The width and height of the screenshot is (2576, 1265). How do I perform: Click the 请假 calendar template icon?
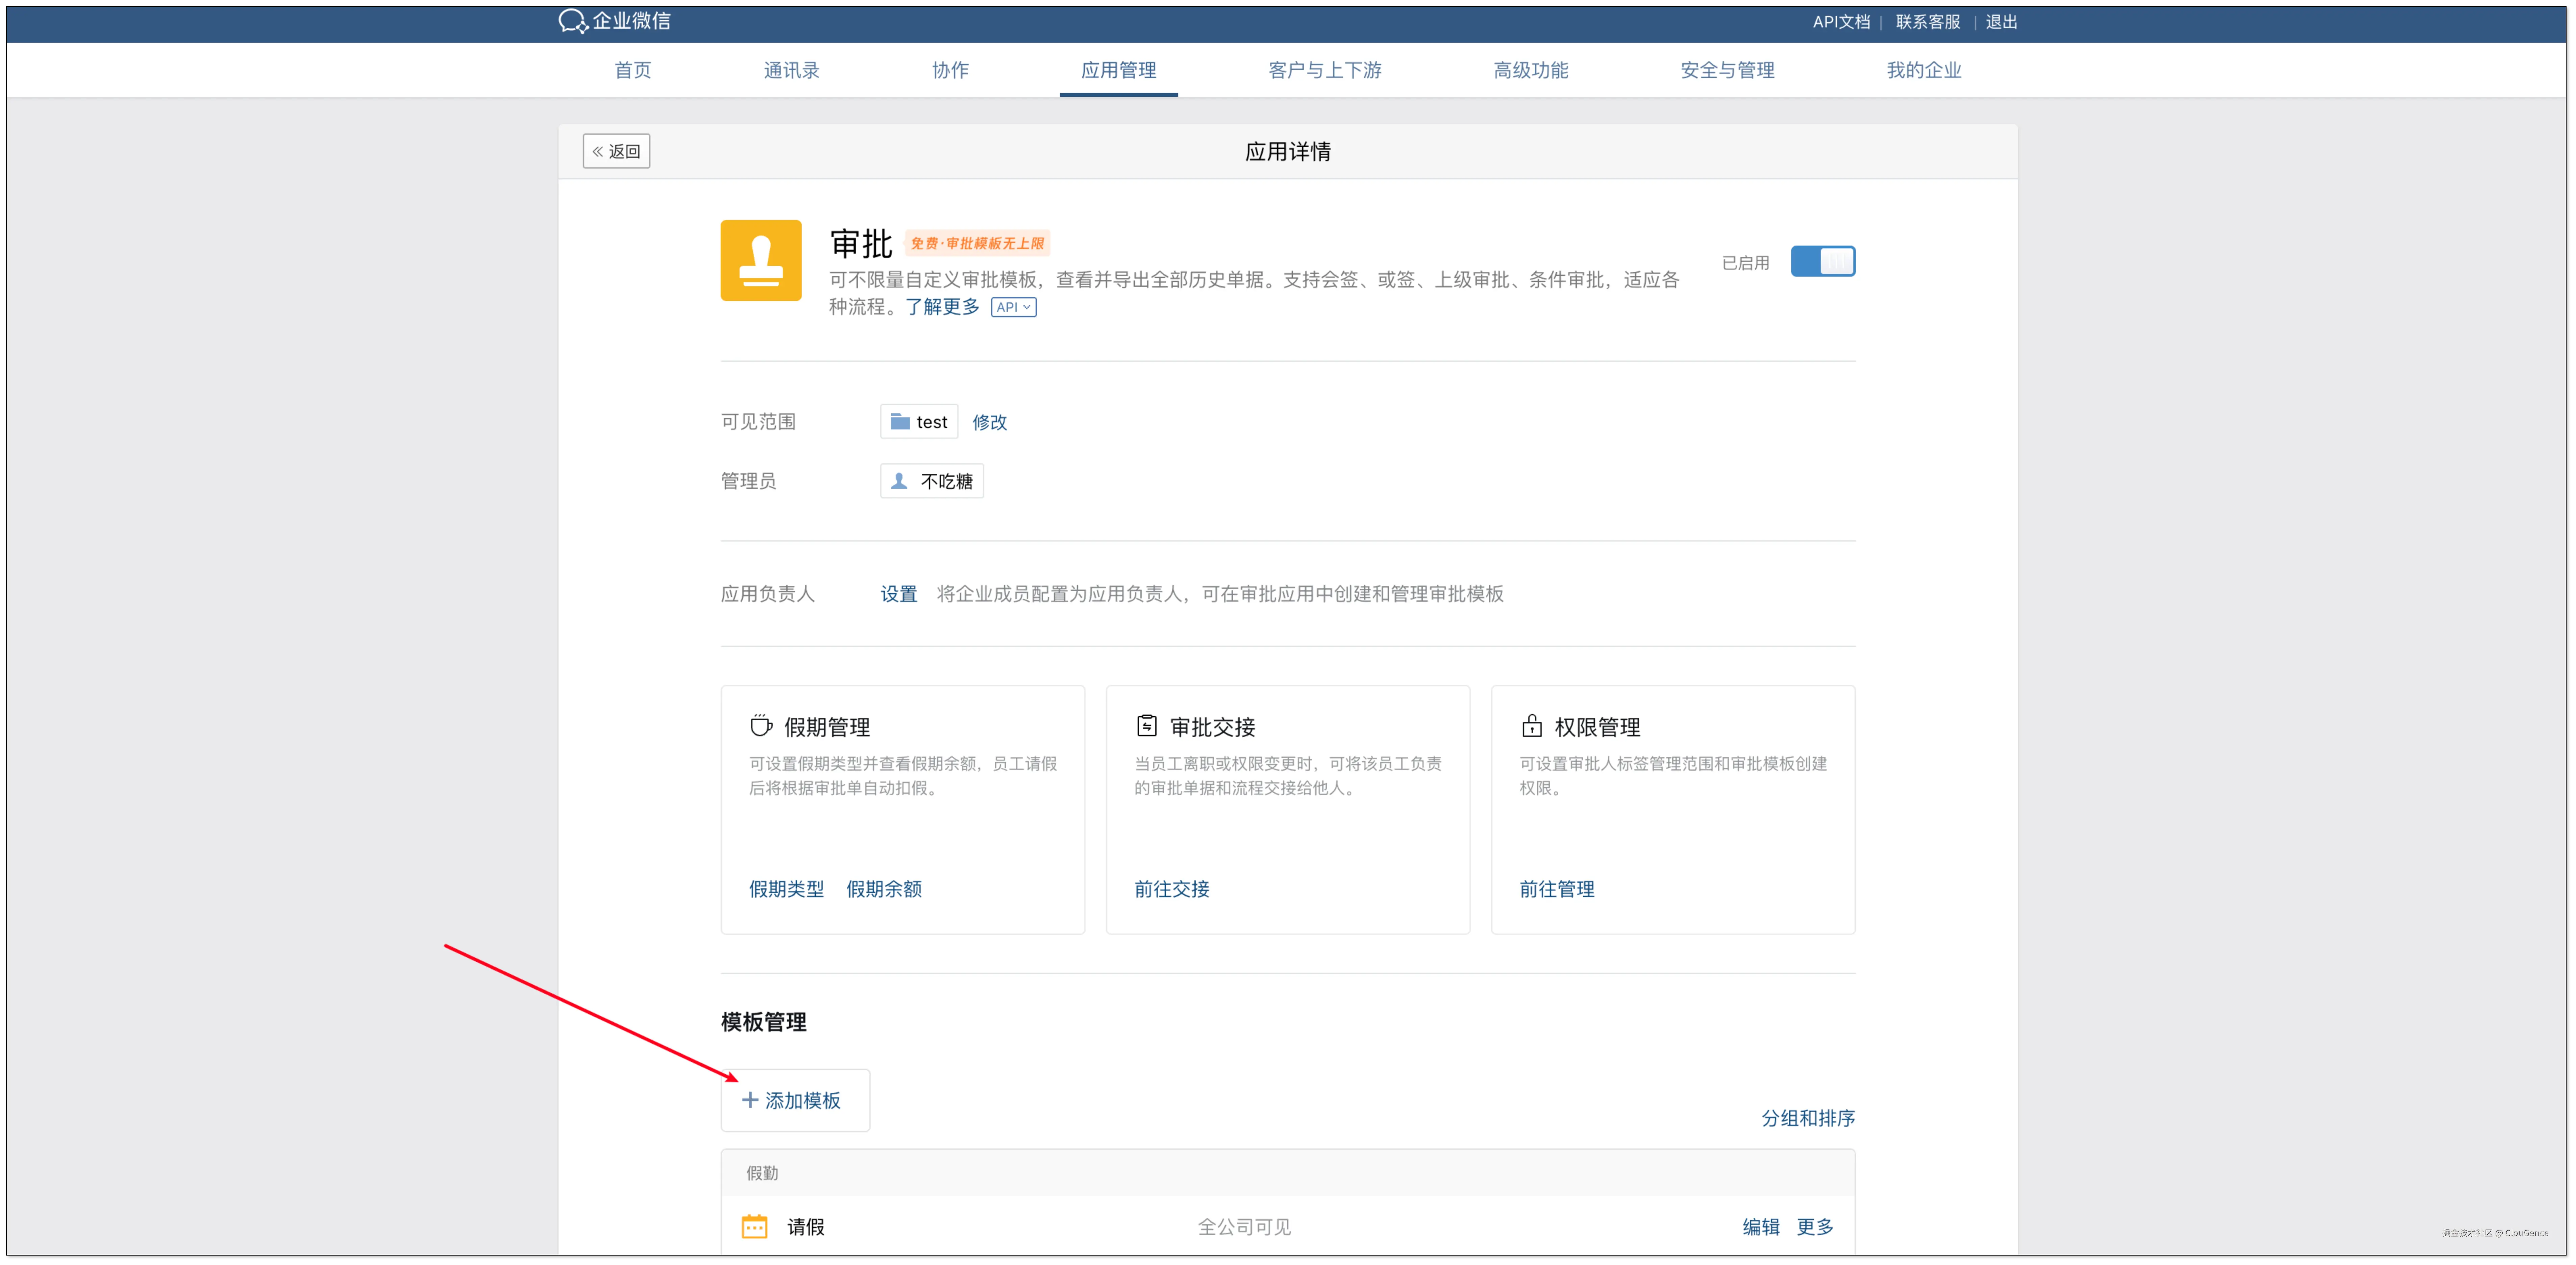pyautogui.click(x=755, y=1227)
